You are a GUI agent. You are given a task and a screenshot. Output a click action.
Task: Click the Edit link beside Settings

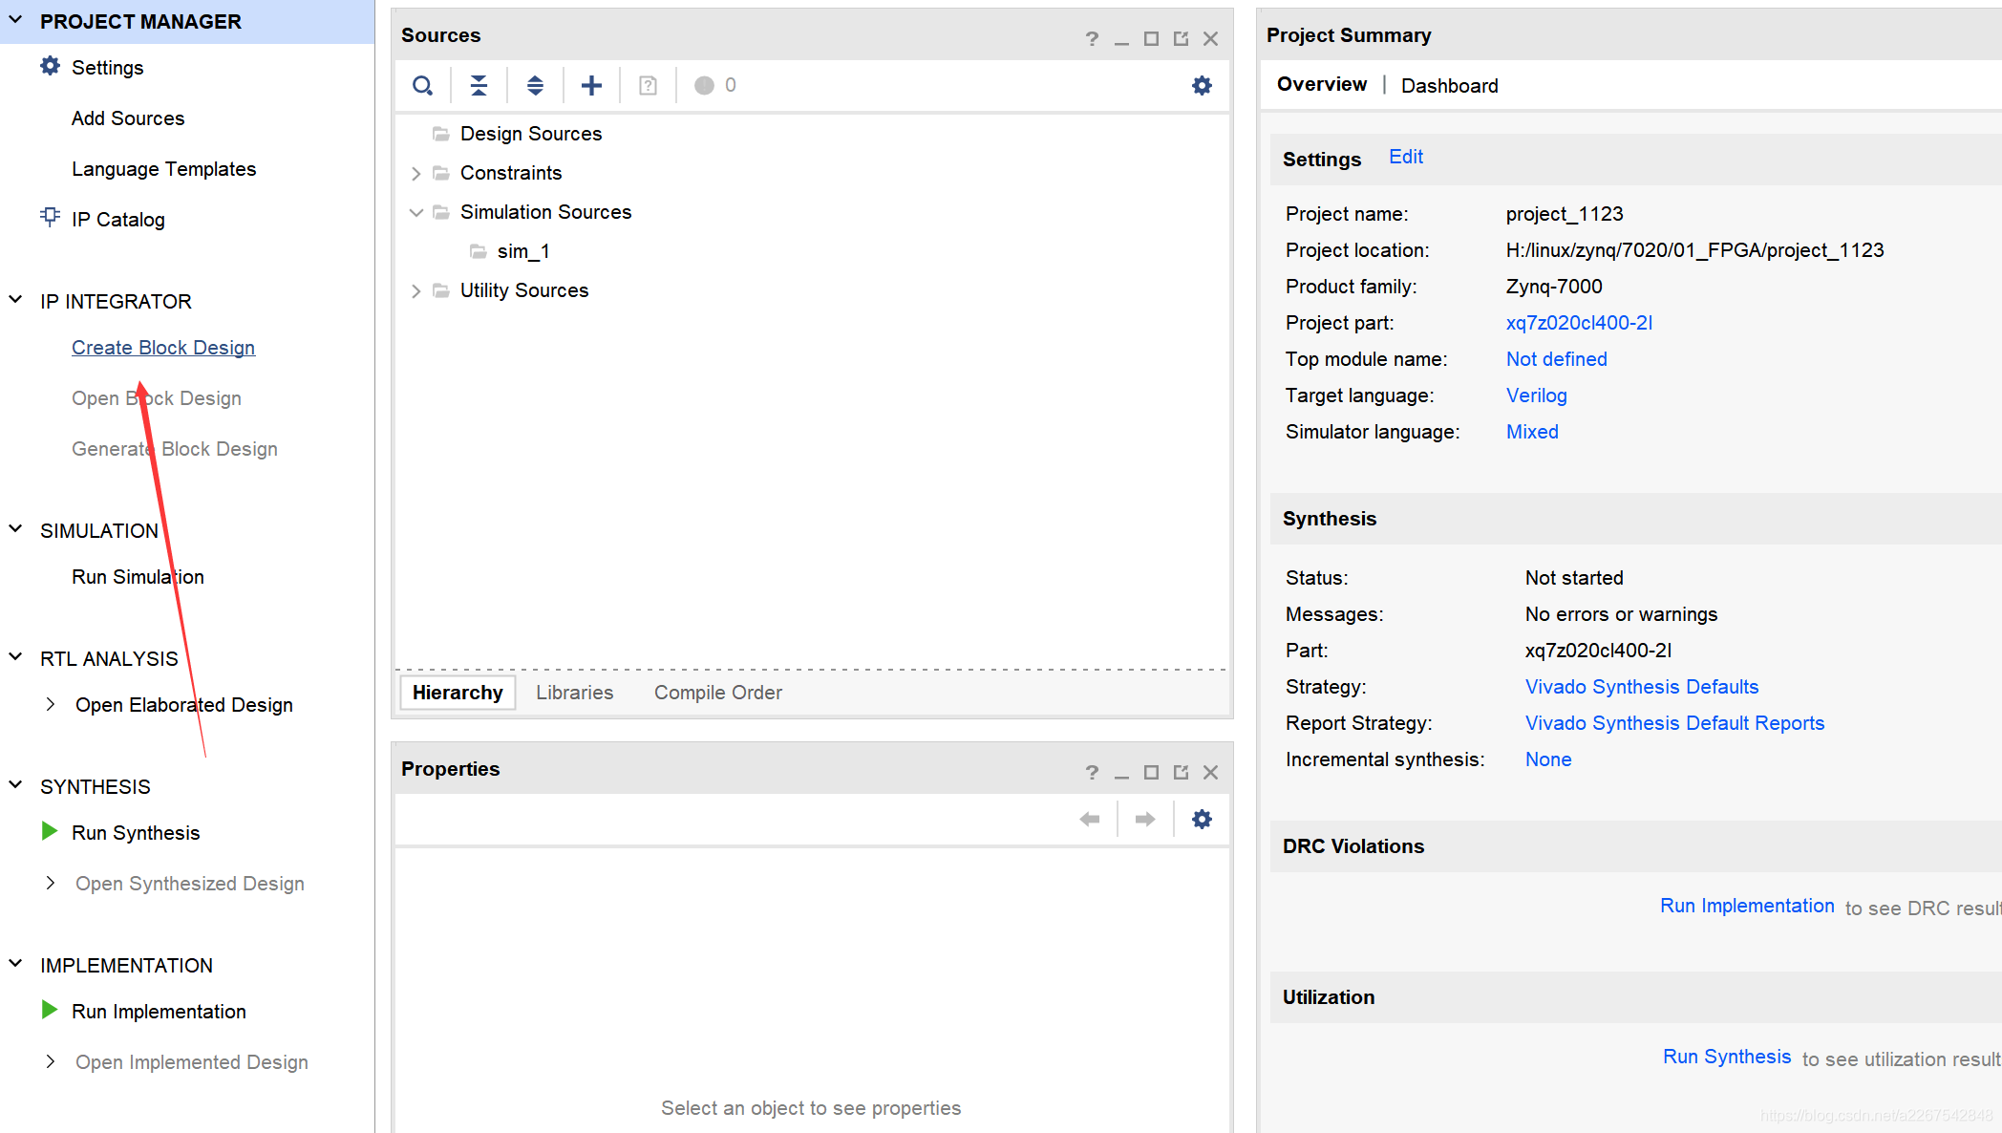[1405, 158]
